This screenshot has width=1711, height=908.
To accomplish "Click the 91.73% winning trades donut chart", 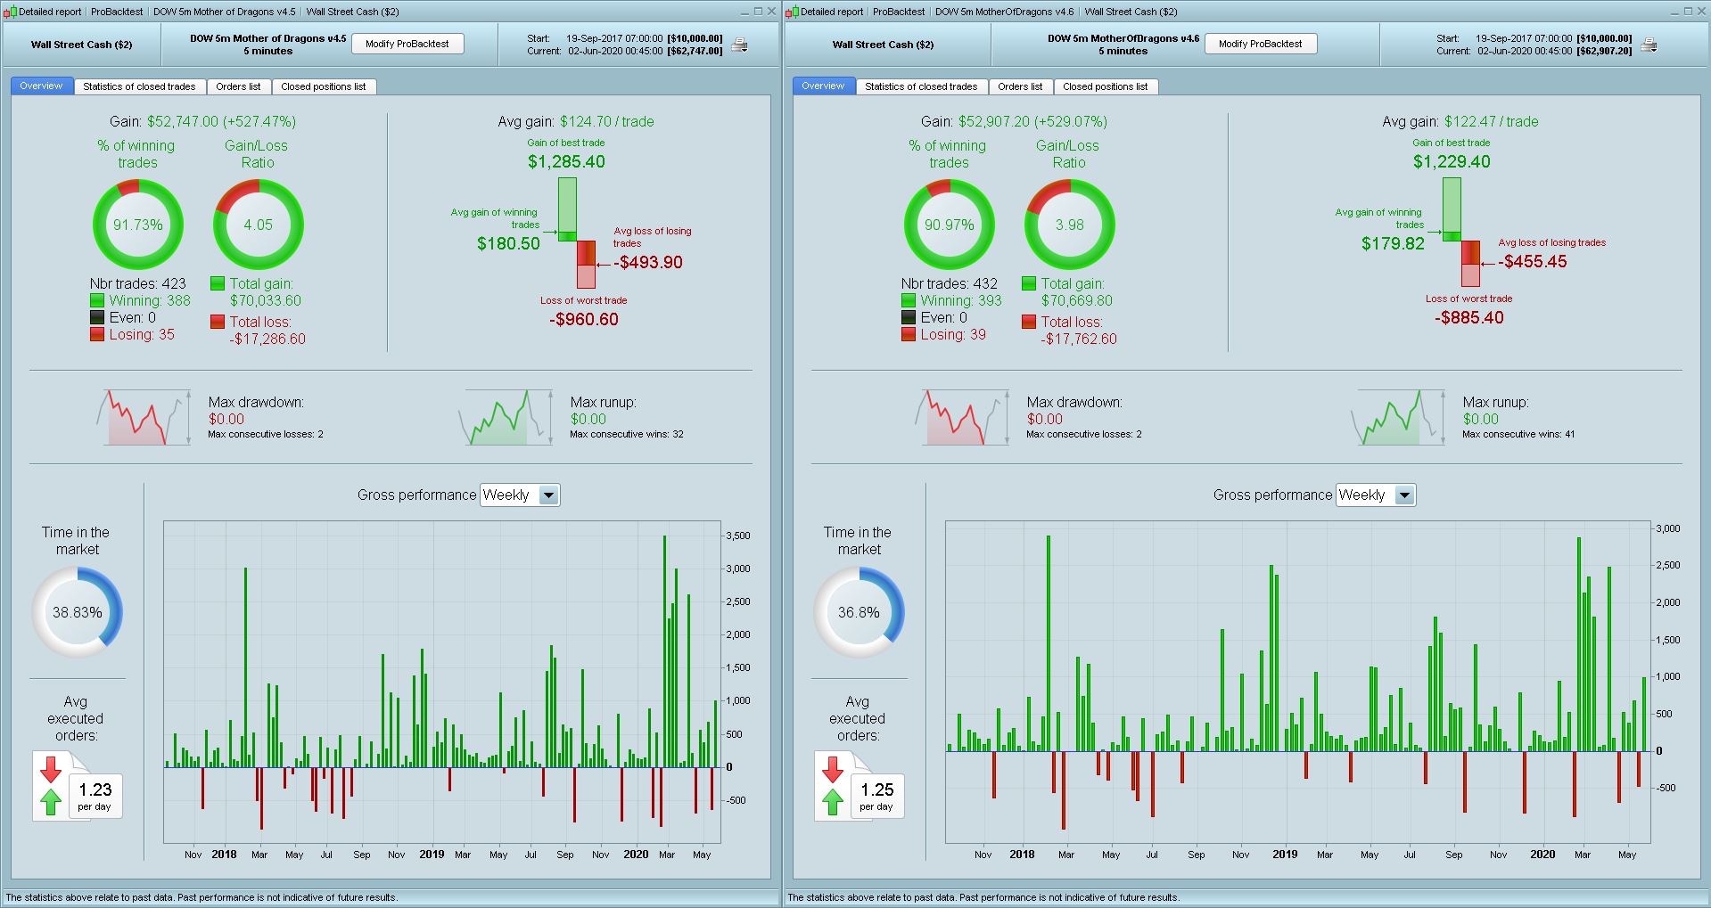I will pyautogui.click(x=138, y=225).
